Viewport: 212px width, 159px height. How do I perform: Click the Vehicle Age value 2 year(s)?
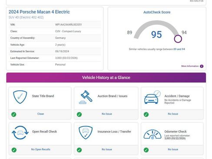[60, 45]
